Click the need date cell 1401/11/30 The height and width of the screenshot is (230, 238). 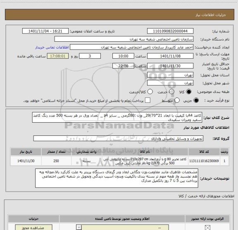coord(26,161)
